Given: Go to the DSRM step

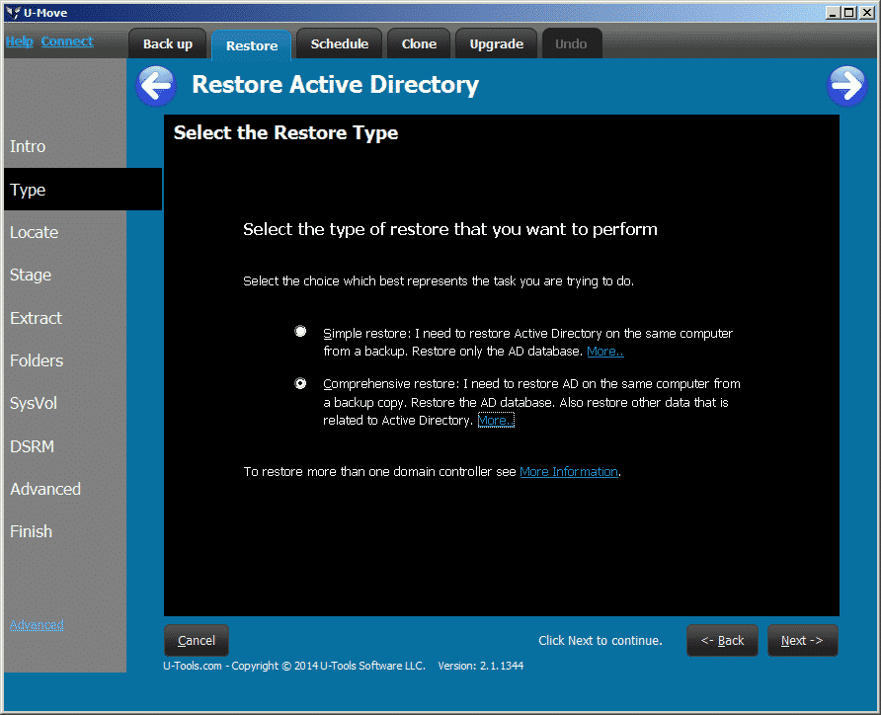Looking at the screenshot, I should click(32, 446).
